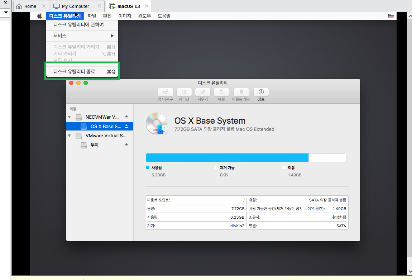Choose 디스크 유틸리티에 관하여 menu item
Viewport: 412px width, 280px height.
click(x=82, y=25)
